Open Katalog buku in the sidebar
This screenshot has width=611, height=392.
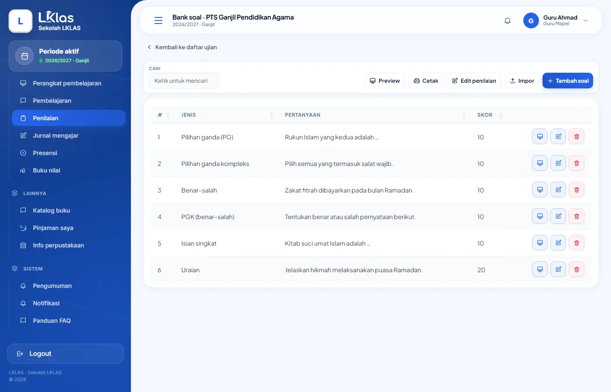point(69,210)
